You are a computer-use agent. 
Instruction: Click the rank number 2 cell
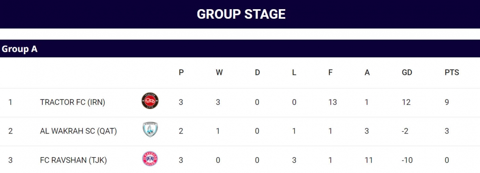click(x=10, y=131)
